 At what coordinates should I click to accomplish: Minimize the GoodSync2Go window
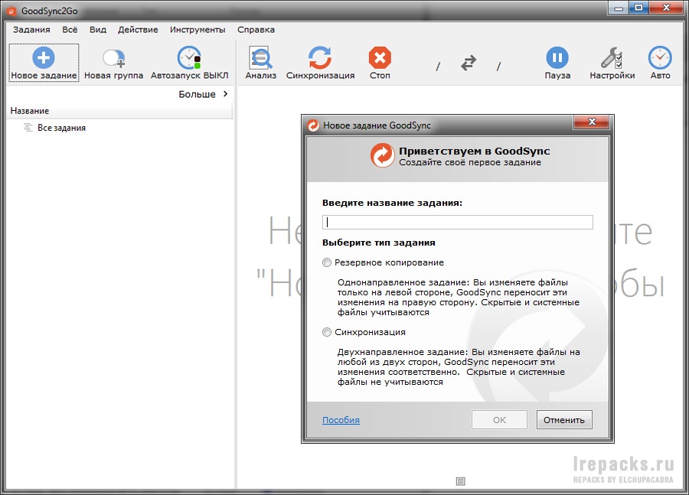pos(619,8)
